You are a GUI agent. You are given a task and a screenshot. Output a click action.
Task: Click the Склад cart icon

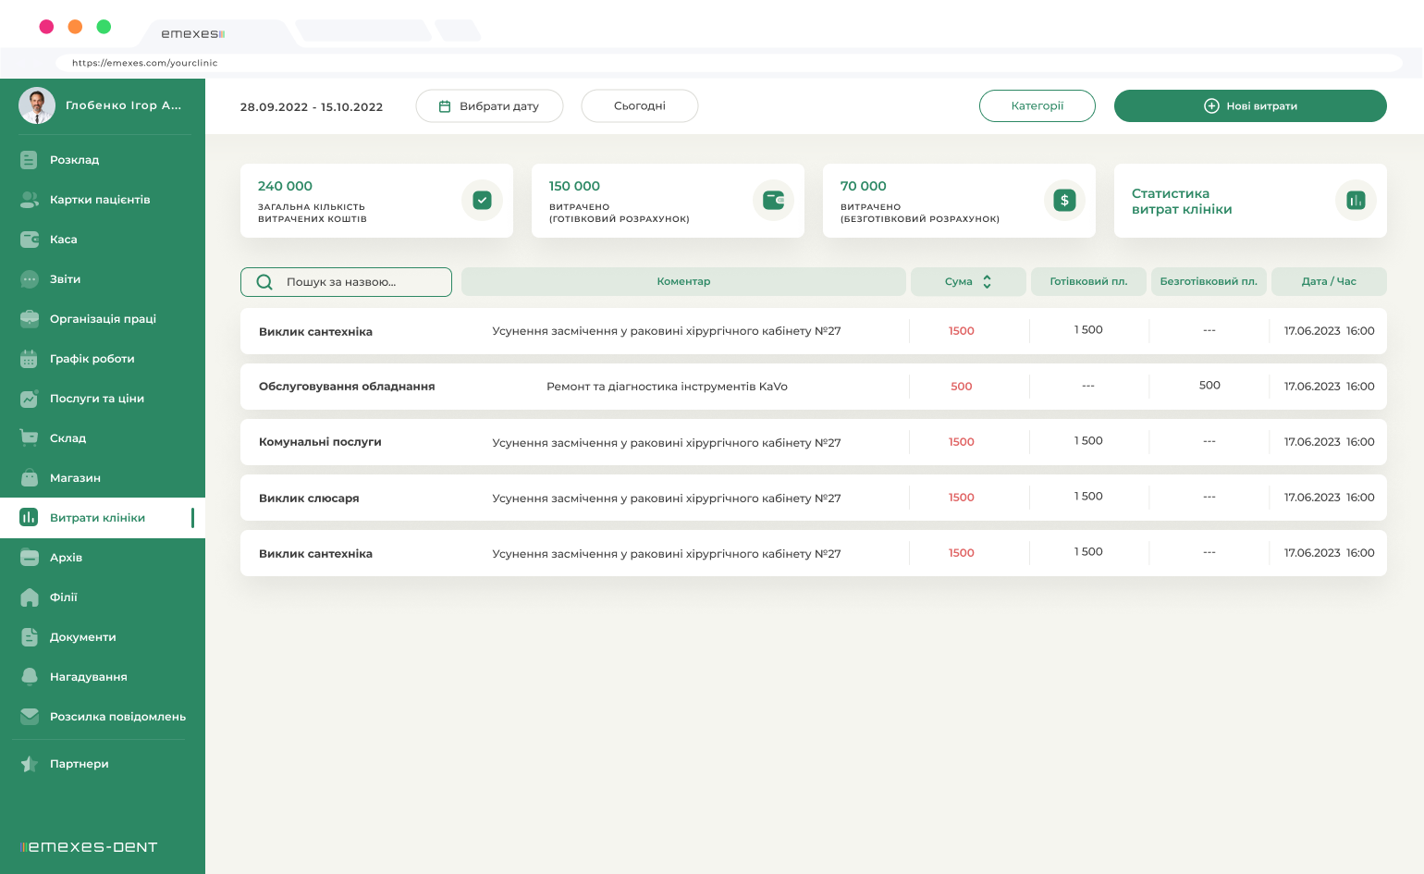(29, 438)
